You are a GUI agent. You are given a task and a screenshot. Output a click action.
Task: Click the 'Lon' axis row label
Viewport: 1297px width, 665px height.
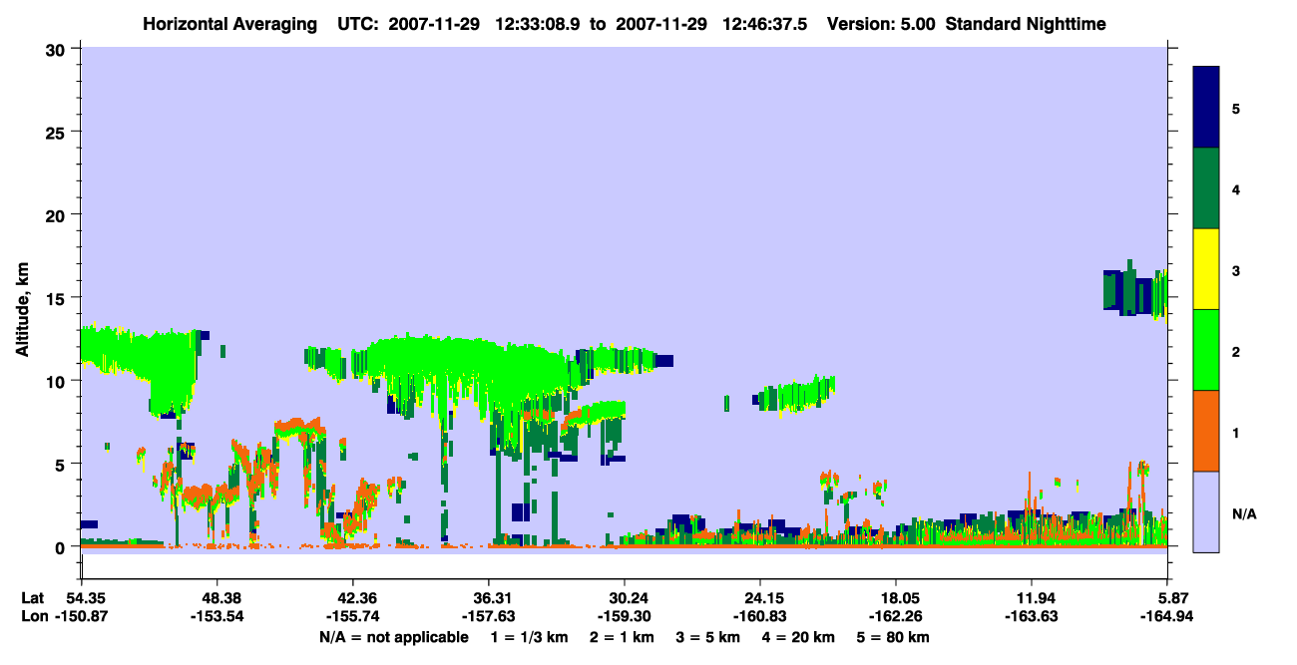point(33,616)
